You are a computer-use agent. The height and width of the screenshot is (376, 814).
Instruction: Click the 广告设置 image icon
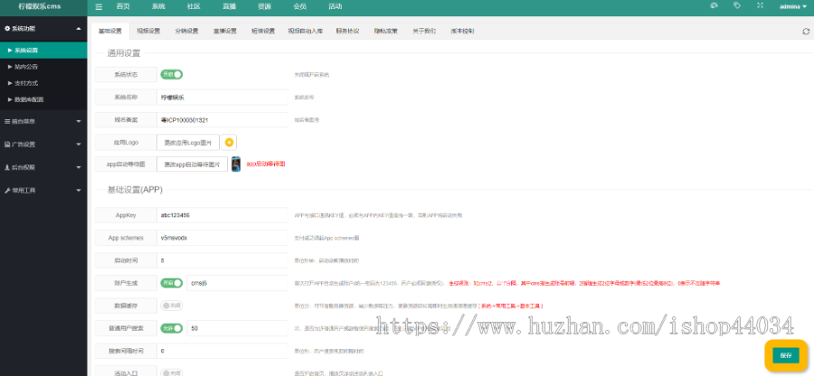pyautogui.click(x=7, y=145)
